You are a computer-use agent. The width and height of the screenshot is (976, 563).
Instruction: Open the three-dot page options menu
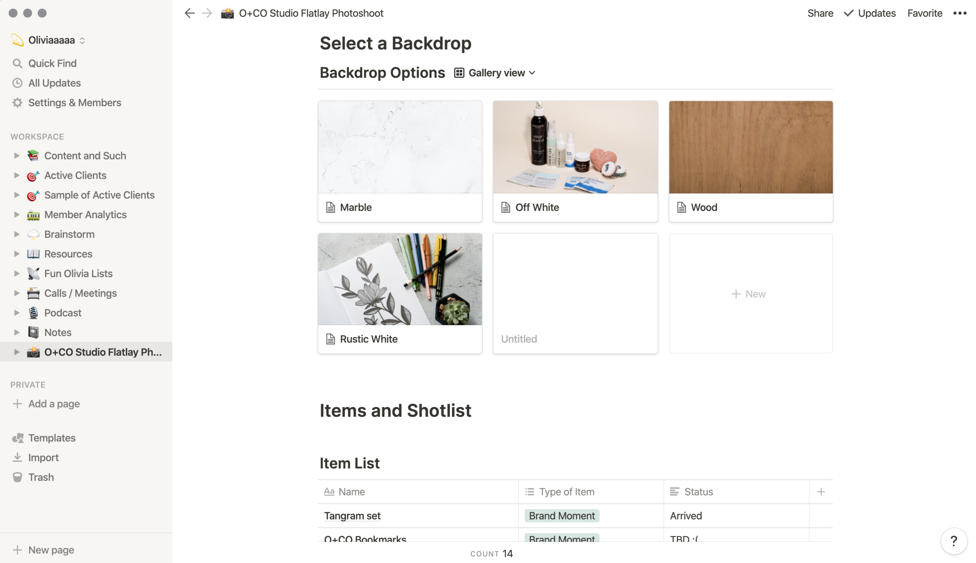point(960,13)
